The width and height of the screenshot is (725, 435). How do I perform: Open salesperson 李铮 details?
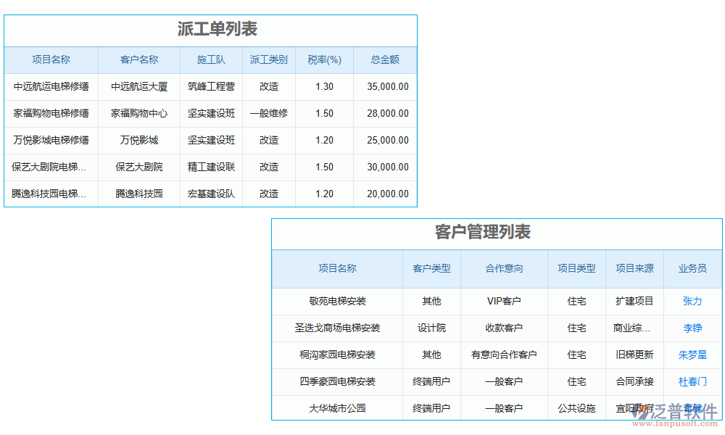pos(692,328)
